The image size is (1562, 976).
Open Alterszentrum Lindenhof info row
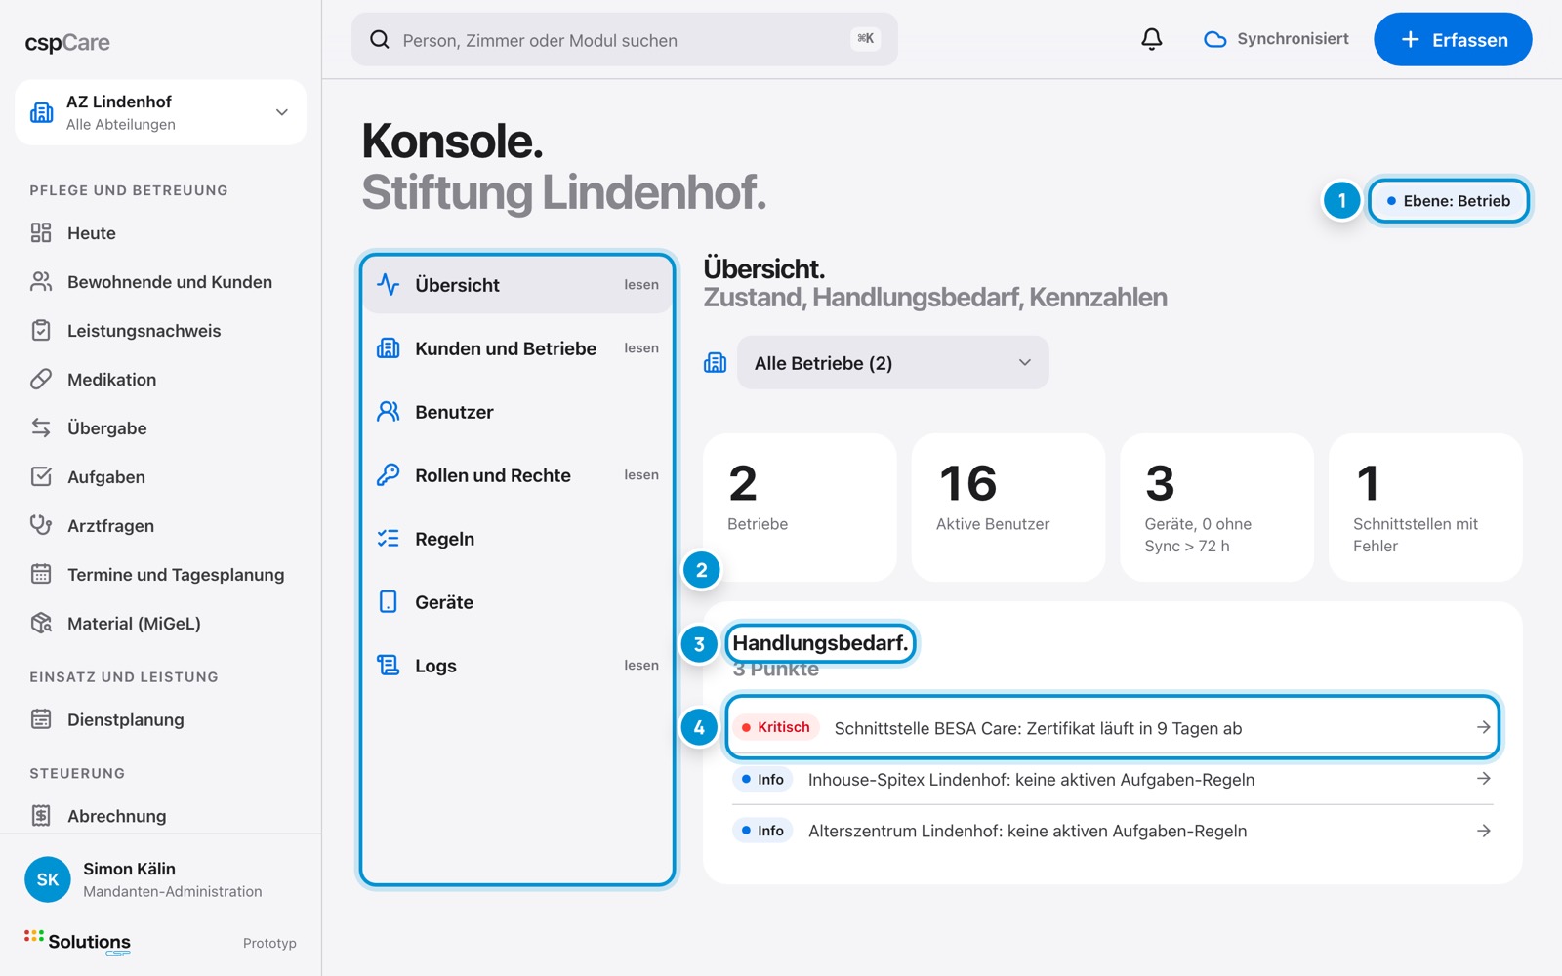pos(1113,831)
